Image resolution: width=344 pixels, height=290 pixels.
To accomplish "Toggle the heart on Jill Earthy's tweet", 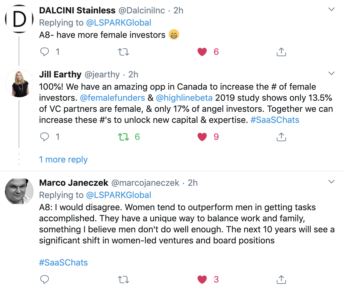I will [202, 137].
